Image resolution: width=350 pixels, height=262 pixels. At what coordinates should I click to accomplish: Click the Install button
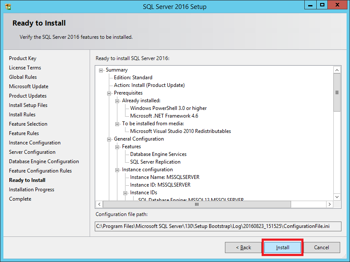coord(283,248)
